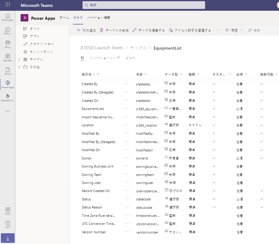Viewport: 279px width, 244px height.
Task: Click Edit data pencil button
Action: tap(148, 30)
